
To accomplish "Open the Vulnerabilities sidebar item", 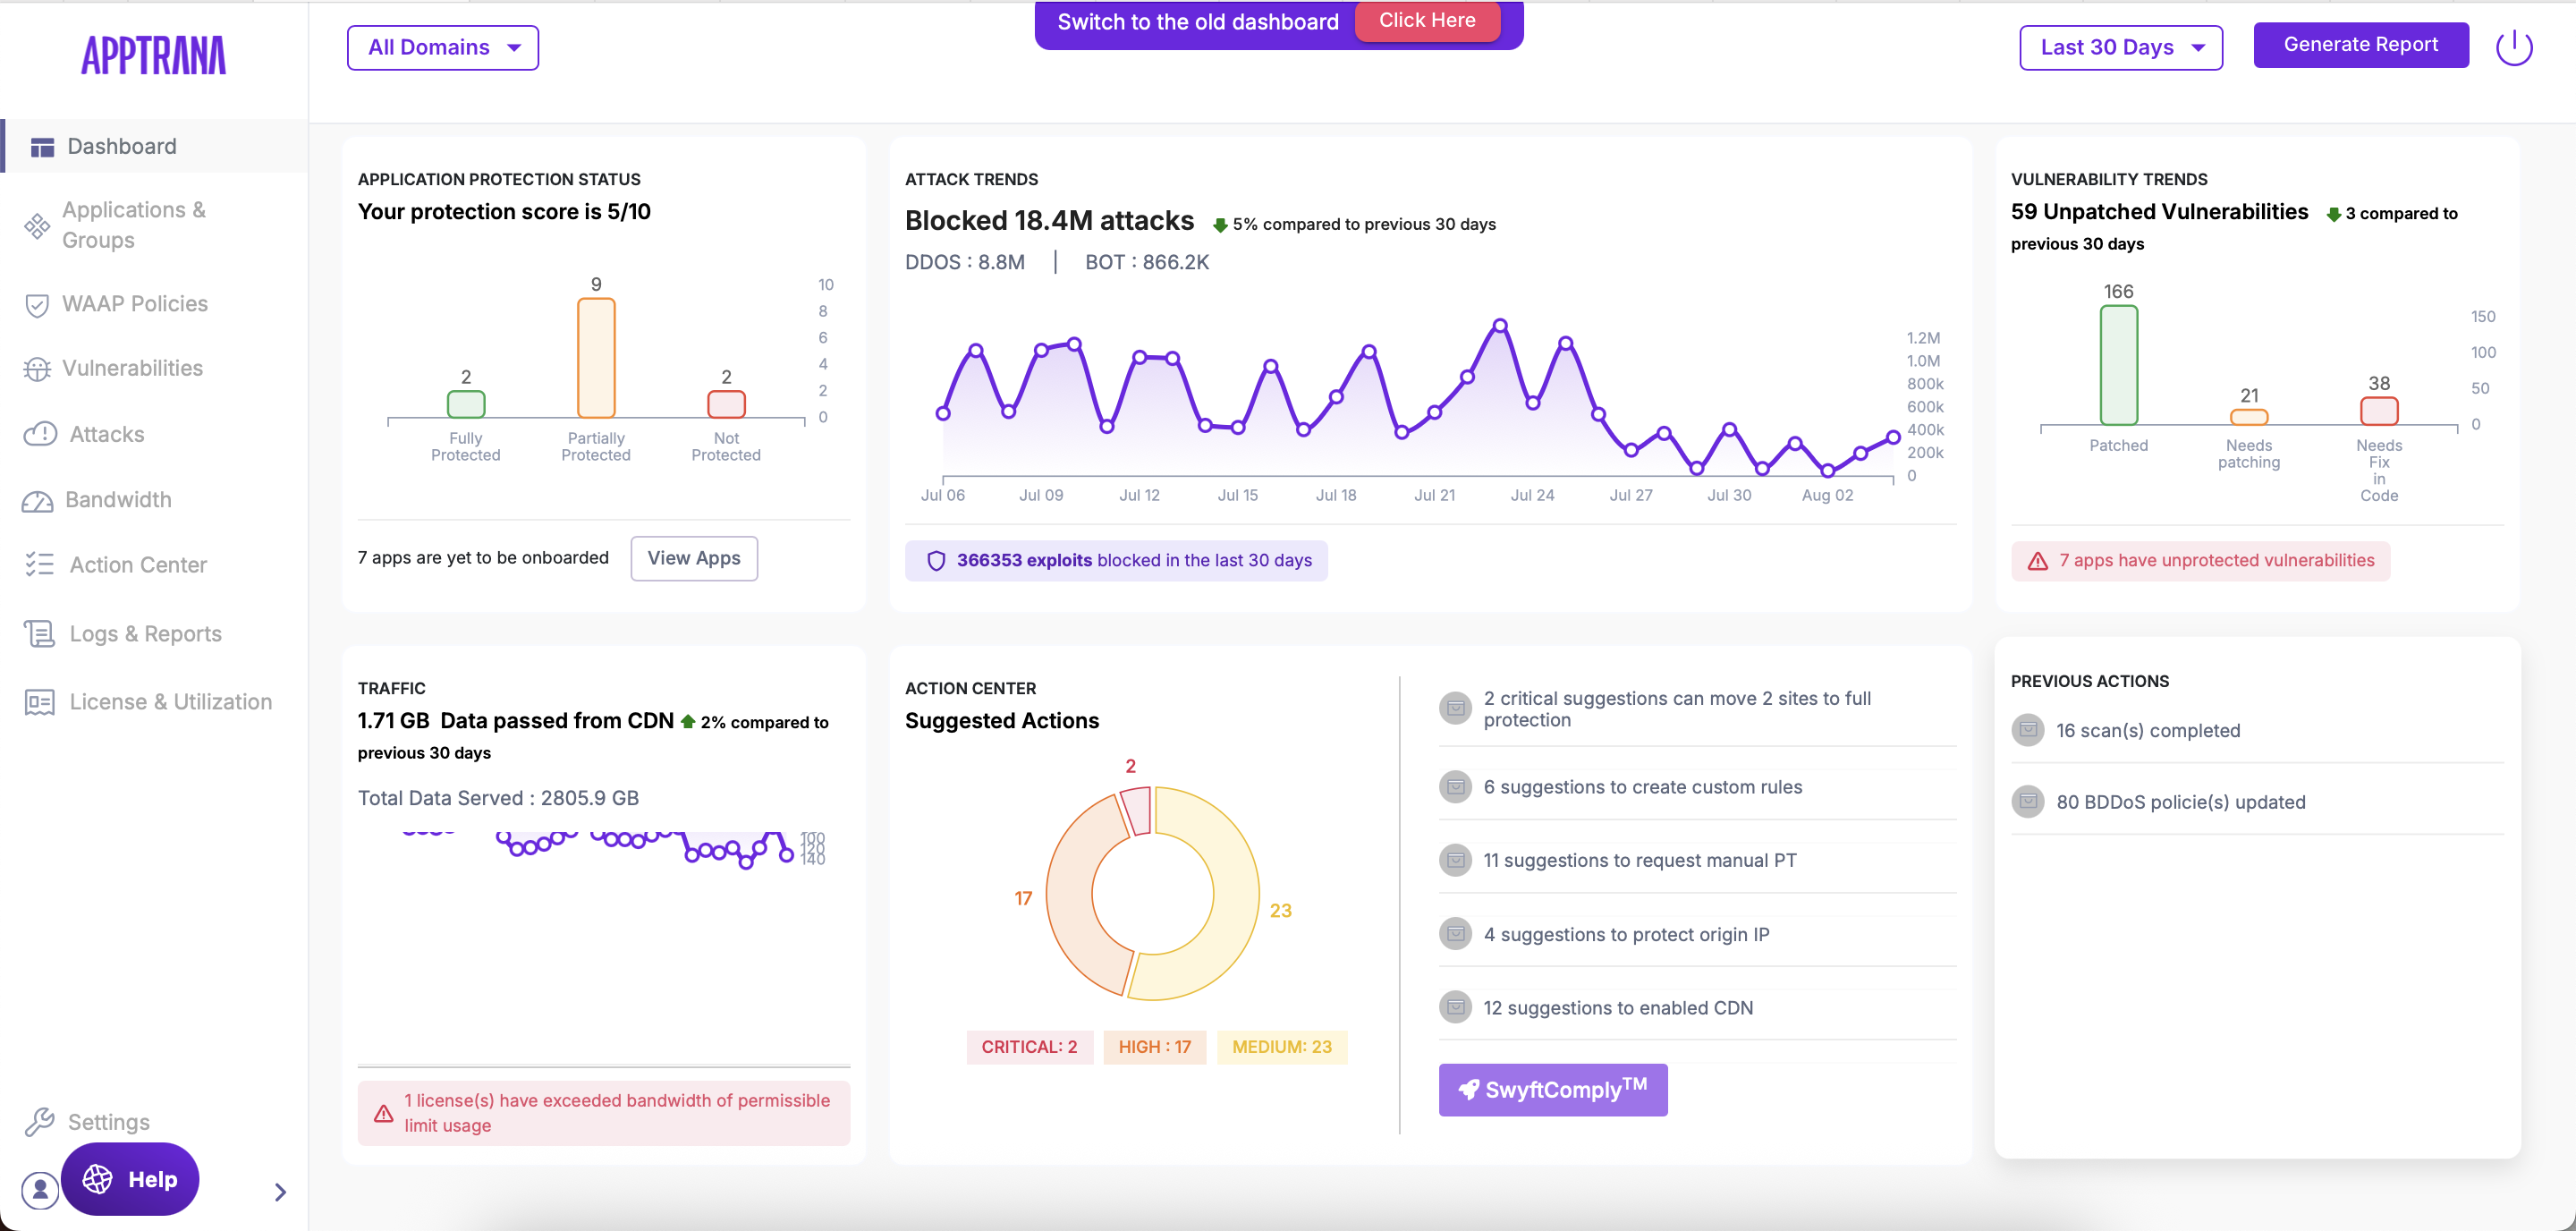I will tap(132, 368).
